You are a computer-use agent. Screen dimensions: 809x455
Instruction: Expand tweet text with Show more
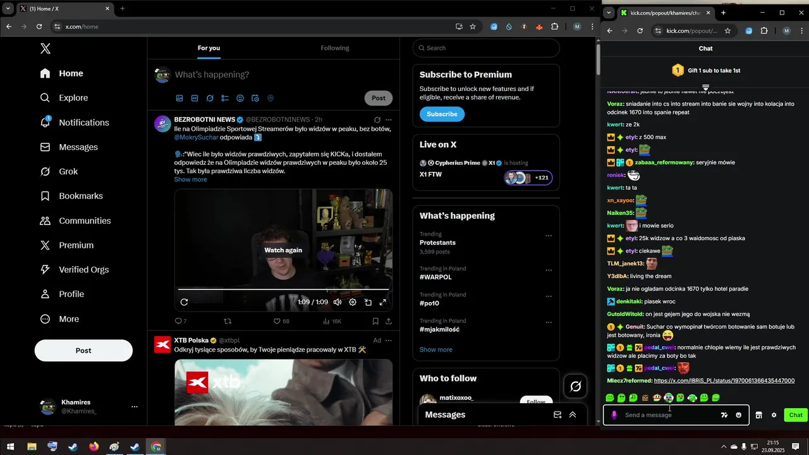click(x=190, y=179)
